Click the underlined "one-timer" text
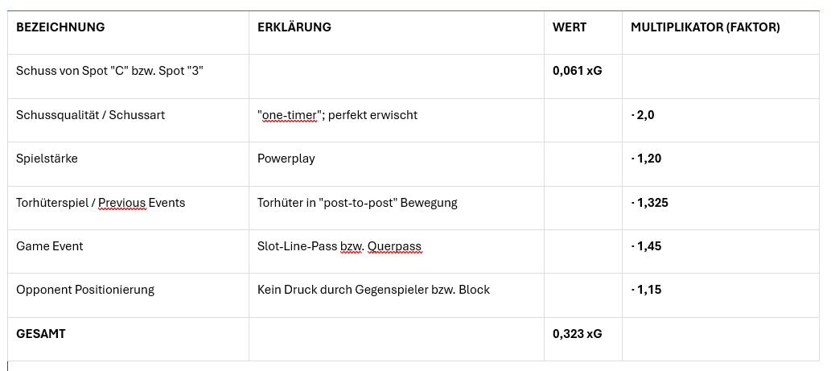This screenshot has height=371, width=831. point(288,115)
